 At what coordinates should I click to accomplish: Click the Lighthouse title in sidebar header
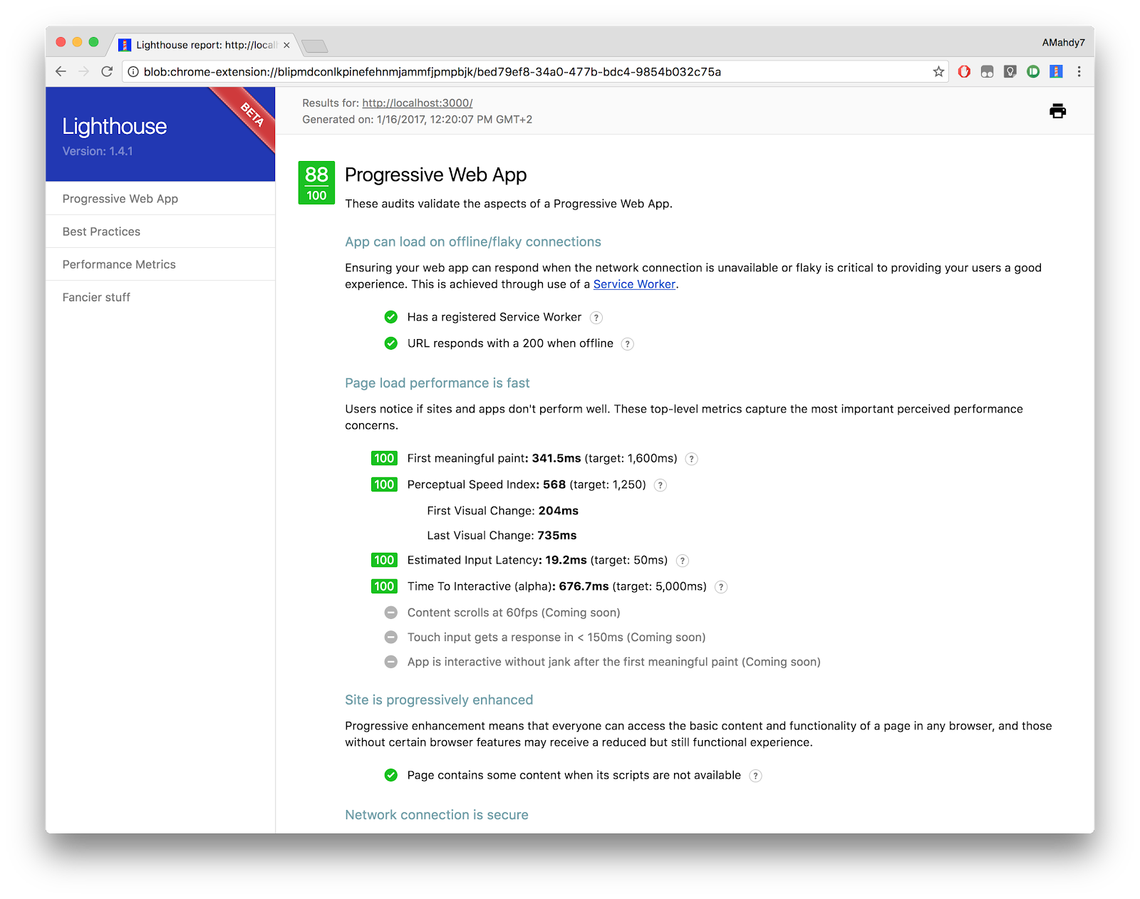[114, 126]
